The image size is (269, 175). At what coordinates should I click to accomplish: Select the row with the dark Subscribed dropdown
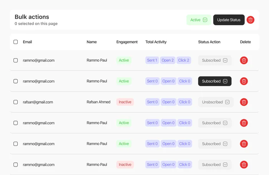point(16,81)
